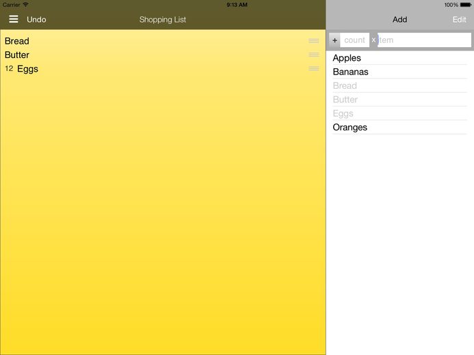
Task: Tap the battery icon in status bar
Action: 466,5
